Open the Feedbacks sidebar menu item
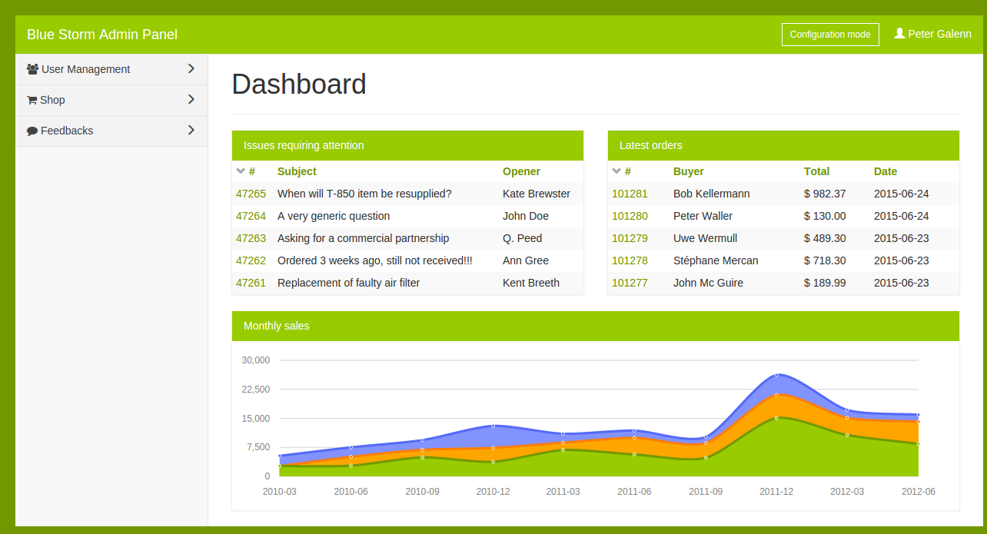 point(67,131)
